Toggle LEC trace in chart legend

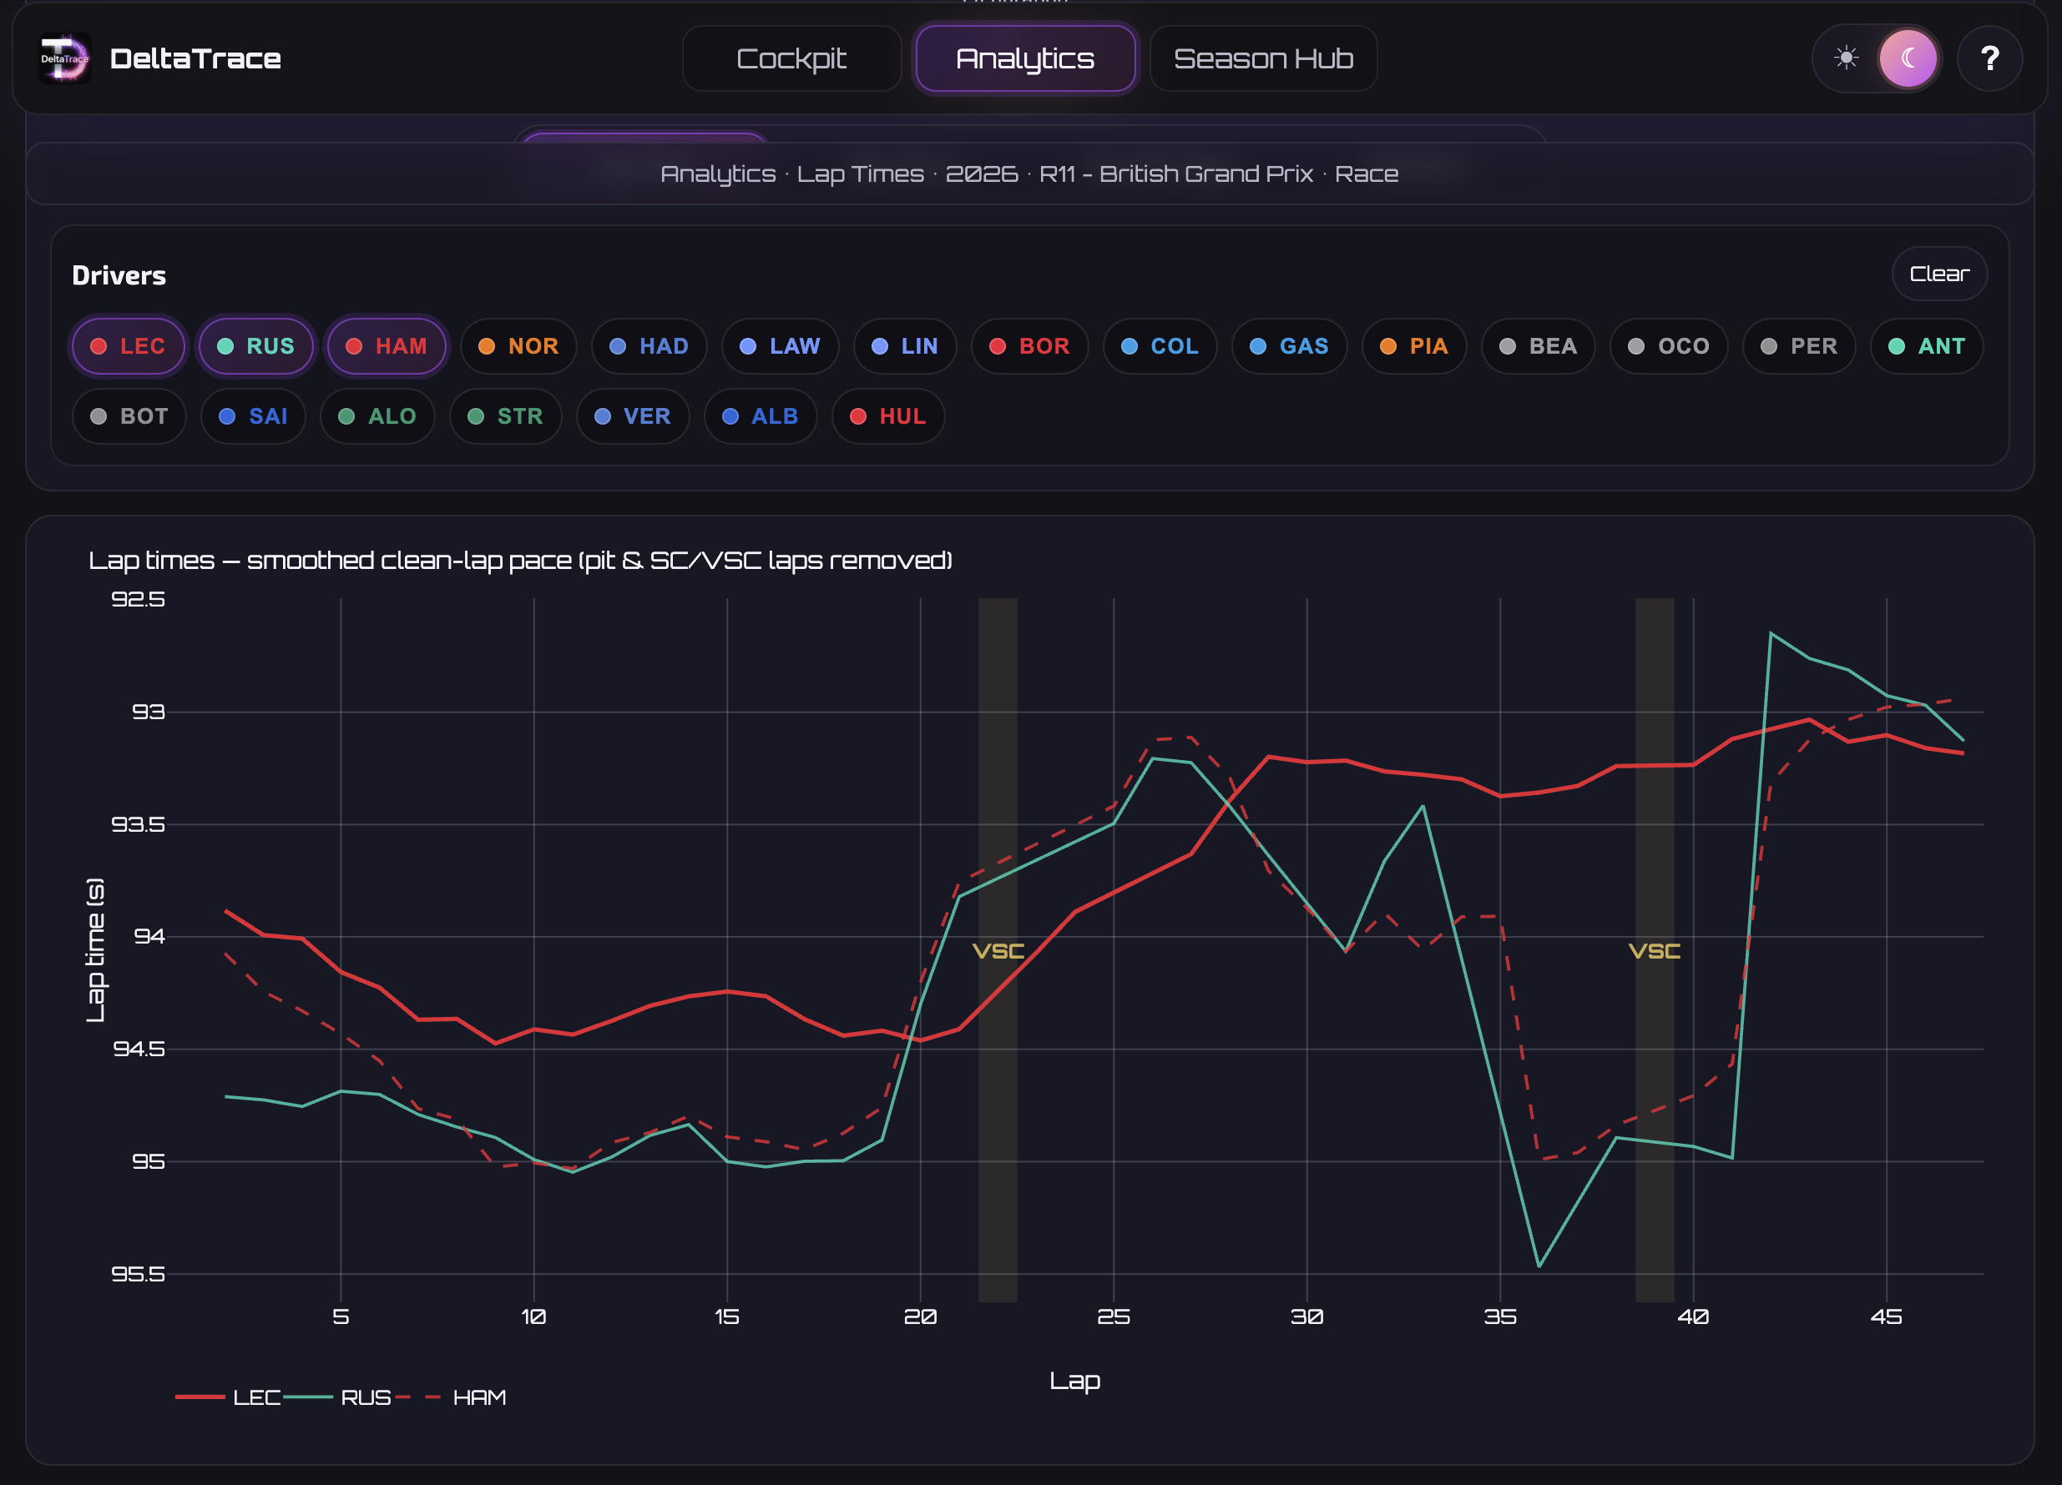(228, 1397)
